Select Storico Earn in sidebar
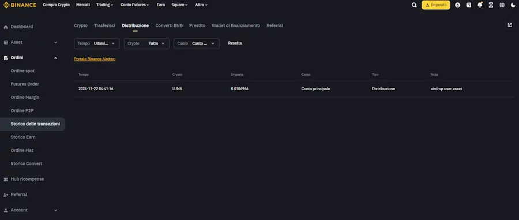519x220 pixels. point(23,137)
